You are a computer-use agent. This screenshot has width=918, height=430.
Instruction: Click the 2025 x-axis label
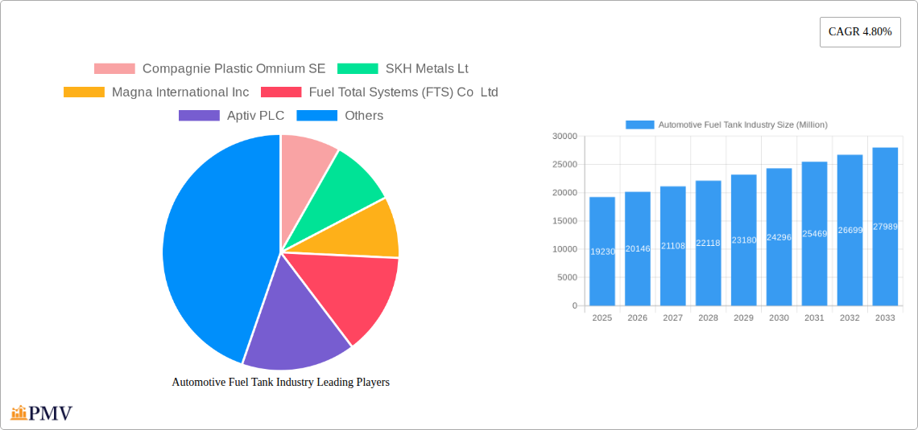(602, 317)
